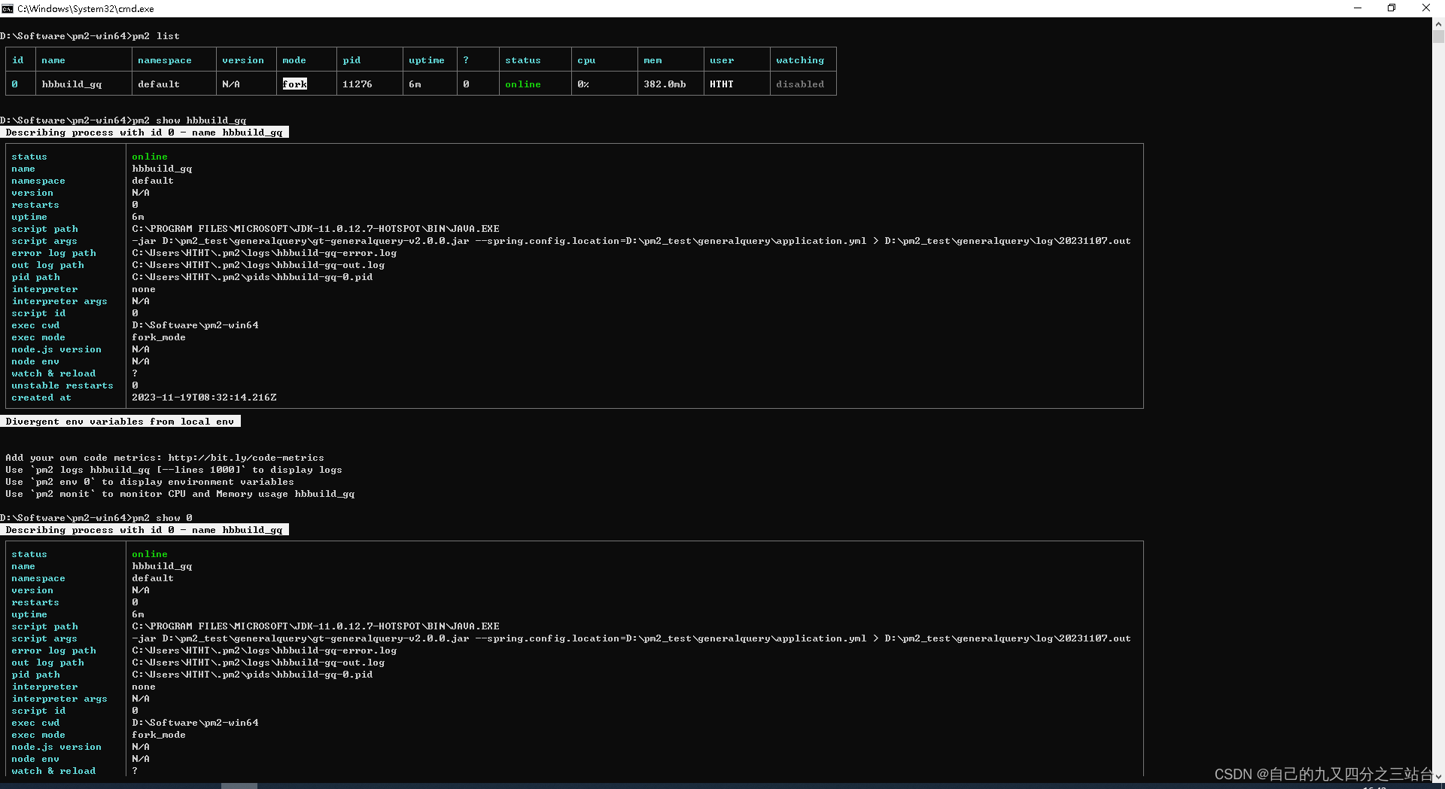Click the 'pm2 list' command text

click(156, 36)
